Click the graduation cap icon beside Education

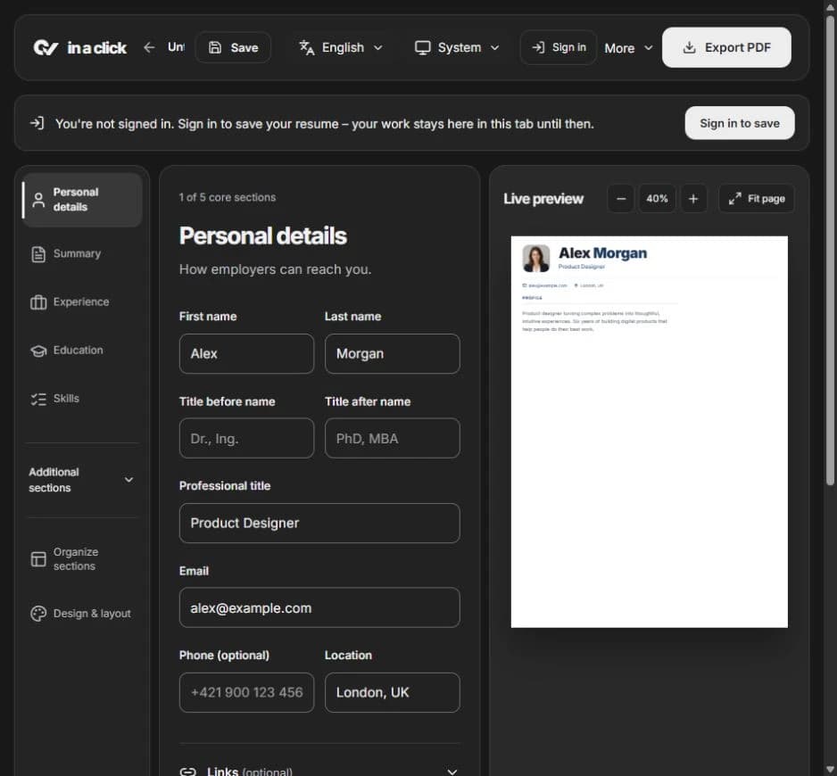tap(38, 351)
